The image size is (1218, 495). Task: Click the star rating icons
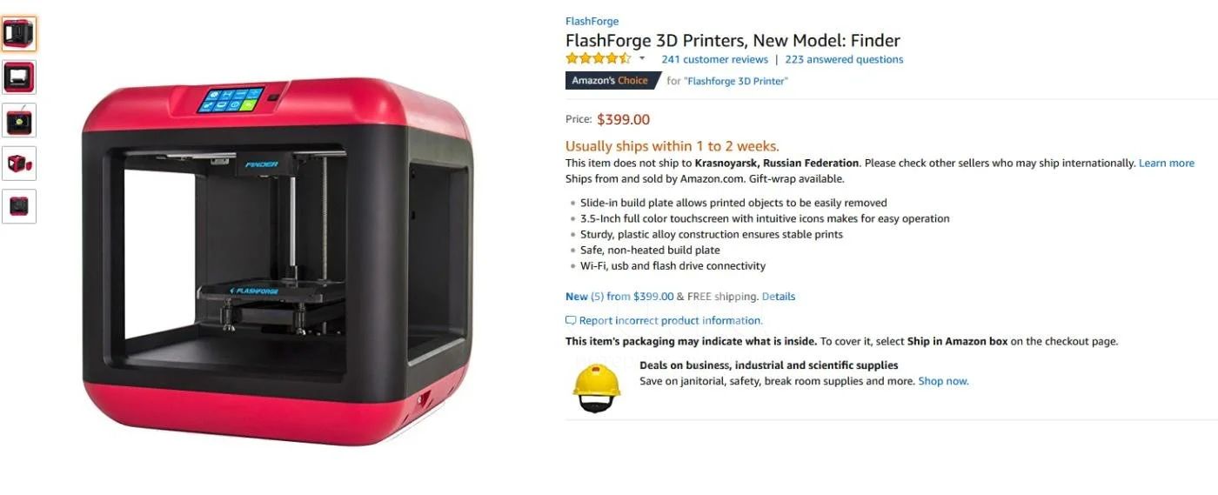[x=599, y=59]
